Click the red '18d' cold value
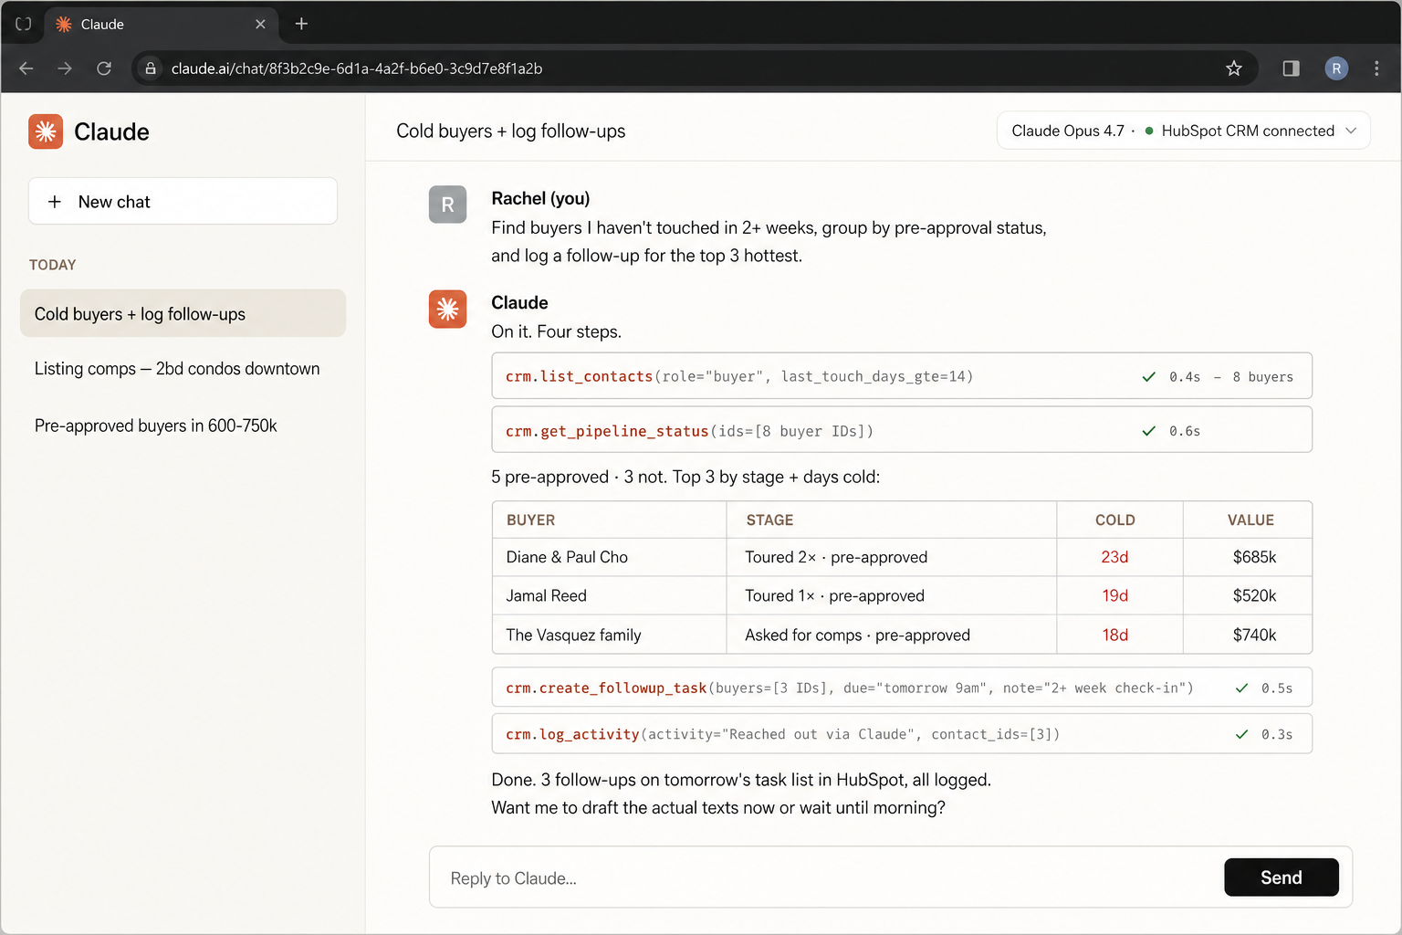This screenshot has height=935, width=1402. pos(1114,635)
